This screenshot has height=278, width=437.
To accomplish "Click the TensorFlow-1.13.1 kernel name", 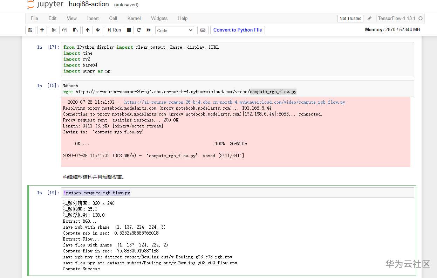I will click(x=397, y=19).
